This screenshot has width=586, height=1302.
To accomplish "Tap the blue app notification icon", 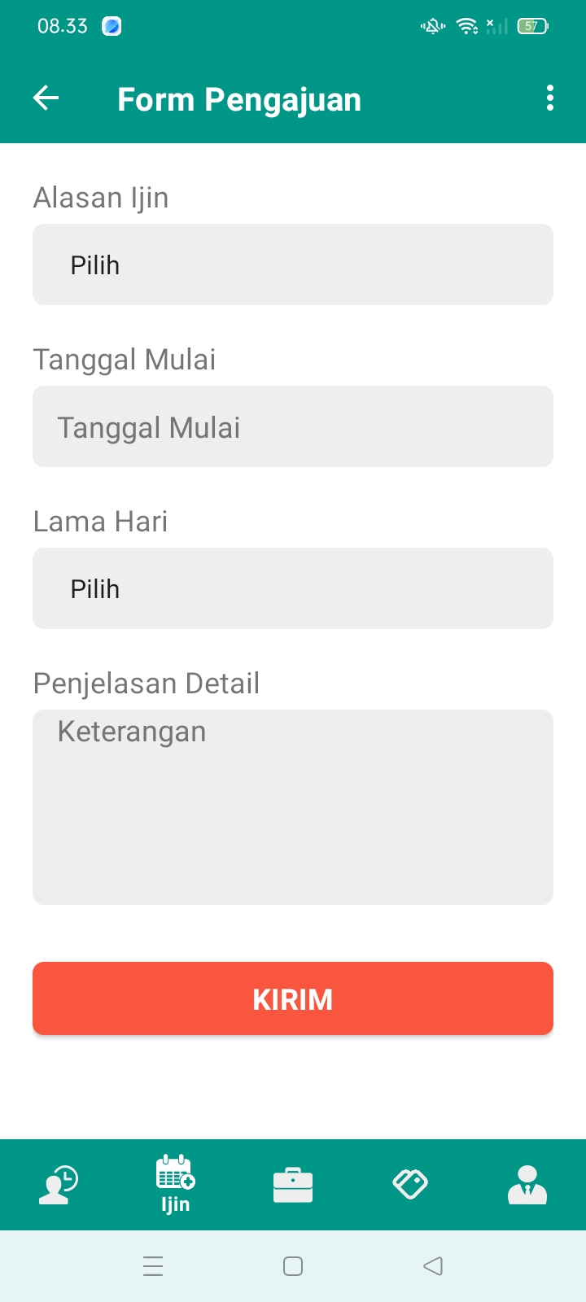I will (112, 26).
